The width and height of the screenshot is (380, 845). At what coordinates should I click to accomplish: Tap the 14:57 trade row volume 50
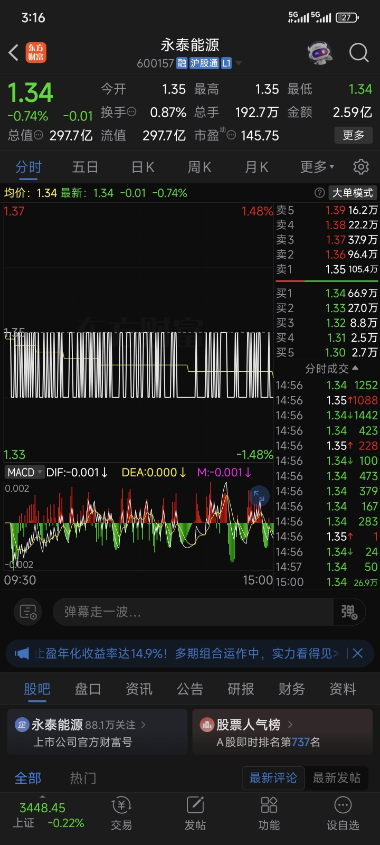[327, 567]
